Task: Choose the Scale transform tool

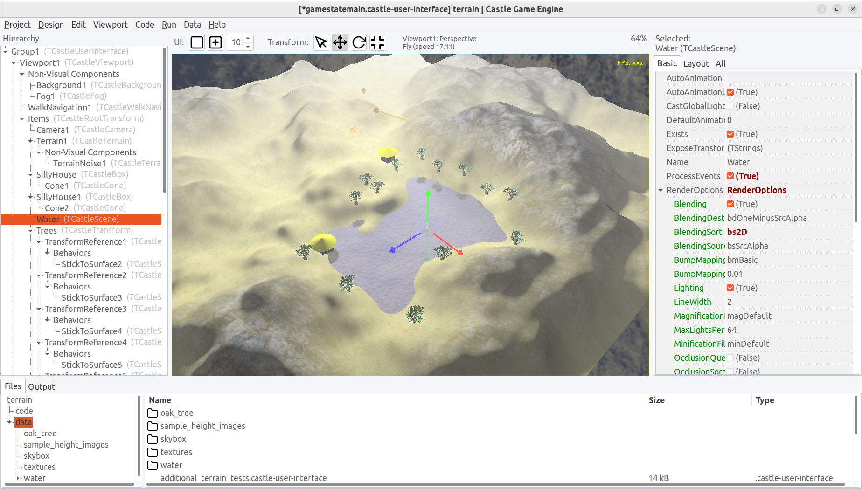Action: tap(377, 42)
